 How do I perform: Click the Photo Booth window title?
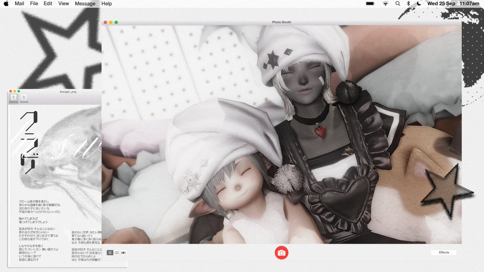(x=282, y=22)
